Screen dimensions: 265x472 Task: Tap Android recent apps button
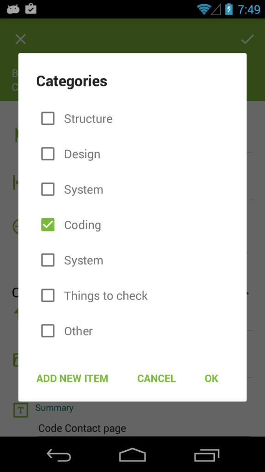207,455
